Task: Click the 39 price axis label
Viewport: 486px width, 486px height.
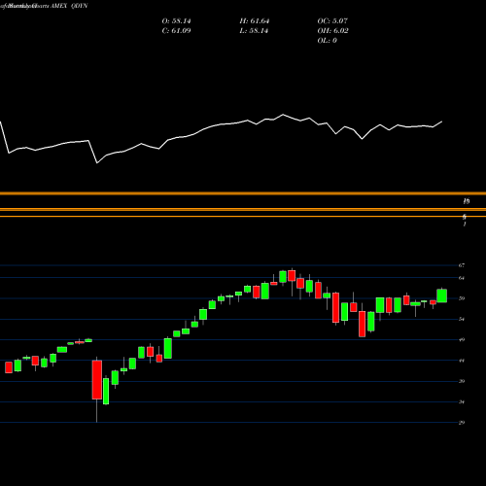Action: pos(462,381)
